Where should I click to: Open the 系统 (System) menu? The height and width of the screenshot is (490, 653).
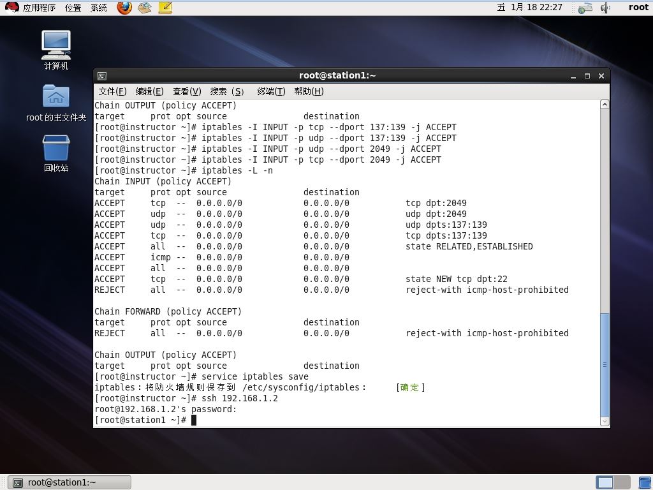(x=99, y=8)
